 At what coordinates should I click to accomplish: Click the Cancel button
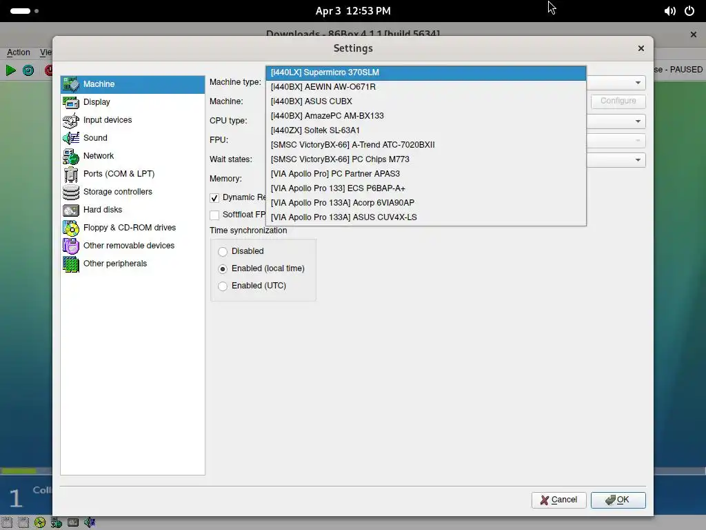click(x=558, y=500)
